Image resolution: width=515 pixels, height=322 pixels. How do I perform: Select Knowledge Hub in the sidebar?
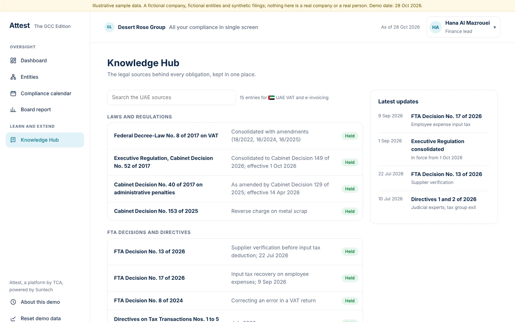[45, 140]
